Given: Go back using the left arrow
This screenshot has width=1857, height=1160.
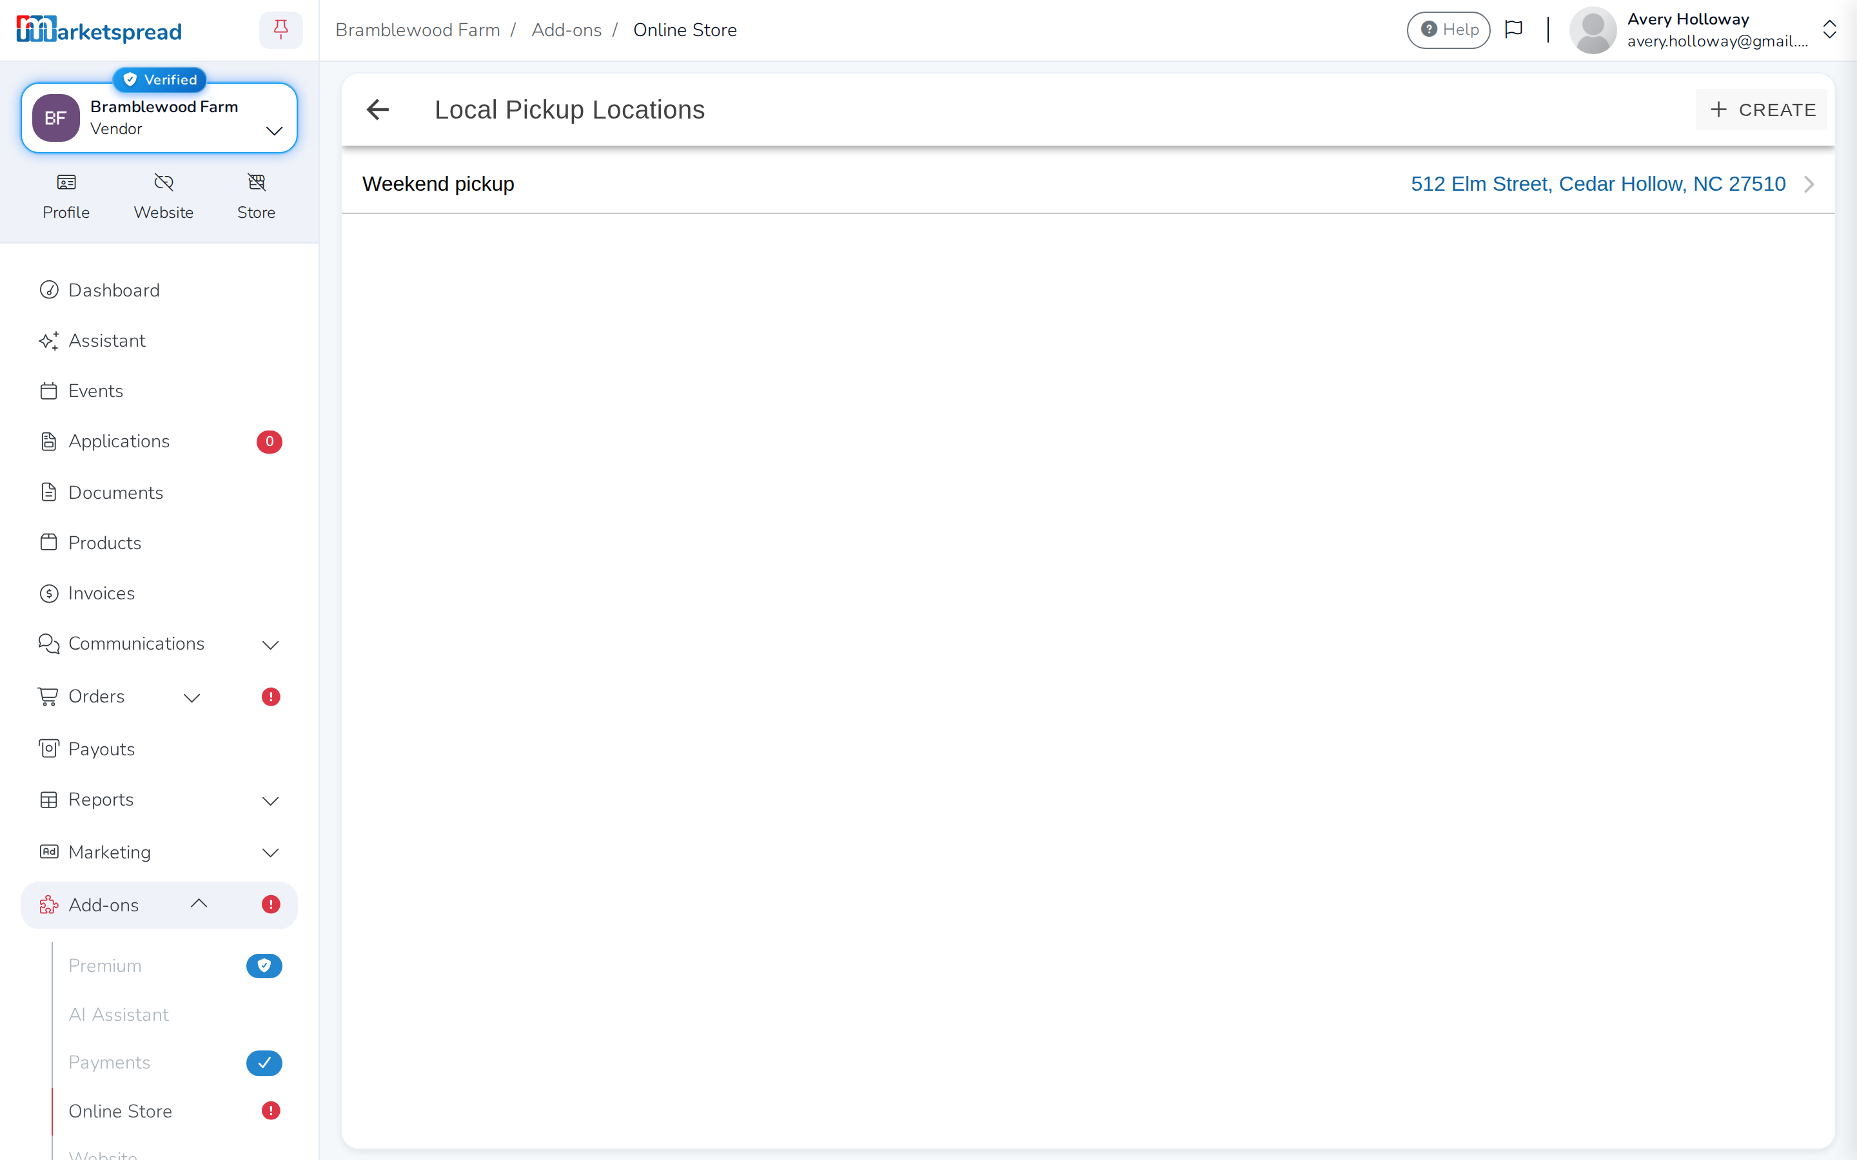Looking at the screenshot, I should (x=378, y=110).
